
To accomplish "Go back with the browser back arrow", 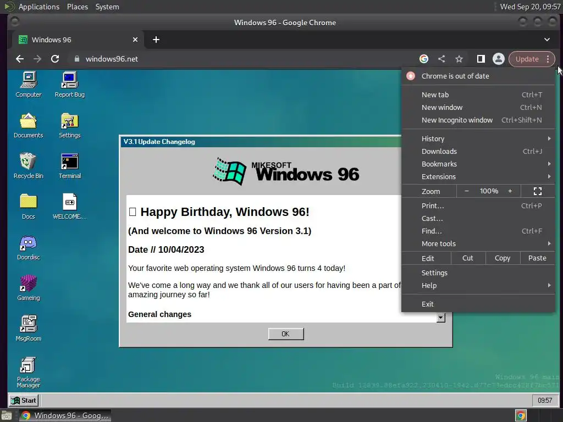I will click(20, 59).
